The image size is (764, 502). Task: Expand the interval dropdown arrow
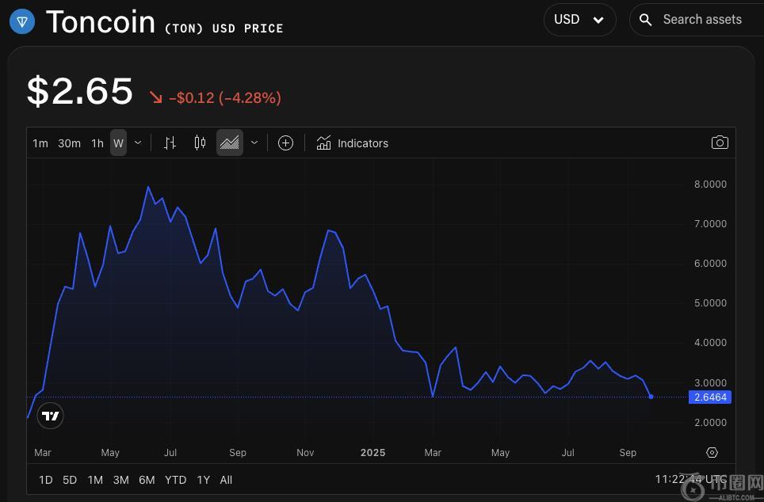[x=138, y=143]
